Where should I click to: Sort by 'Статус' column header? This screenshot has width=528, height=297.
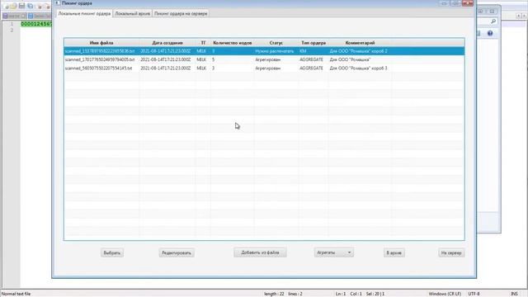click(276, 43)
